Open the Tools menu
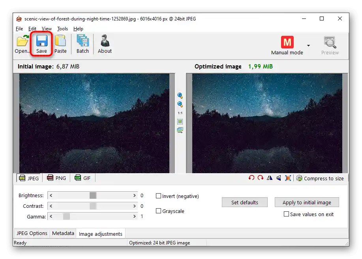This screenshot has height=259, width=362. pos(62,29)
